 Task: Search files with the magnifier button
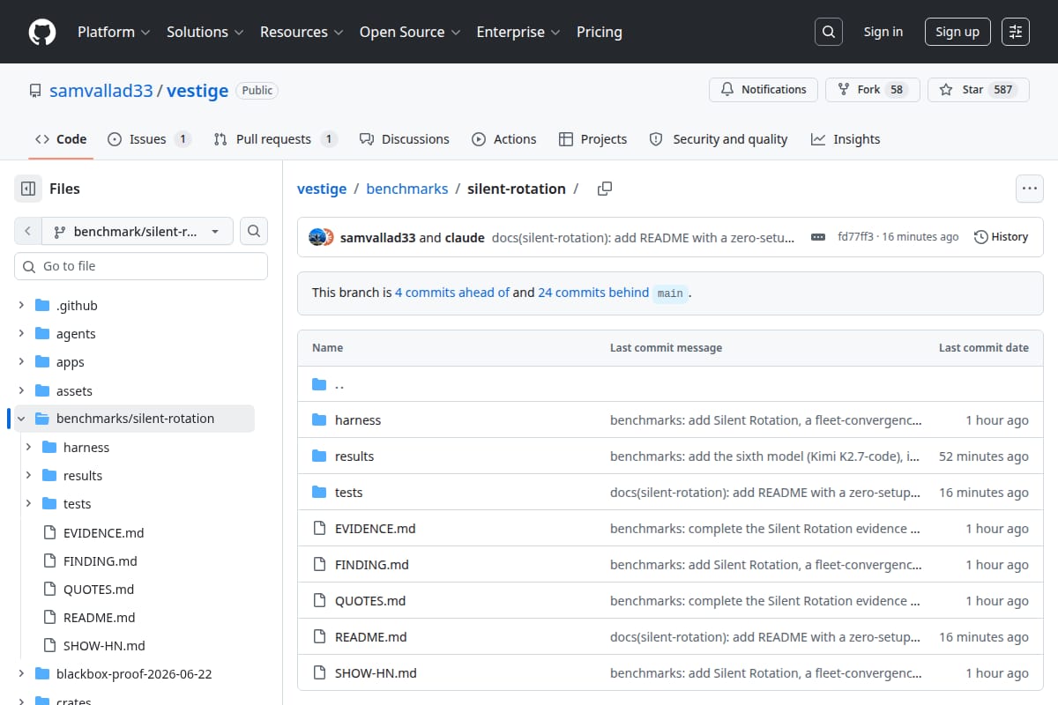pyautogui.click(x=254, y=232)
